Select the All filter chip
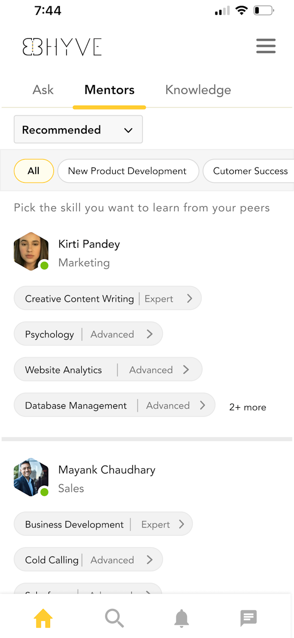Viewport: 294px width, 638px height. (33, 171)
